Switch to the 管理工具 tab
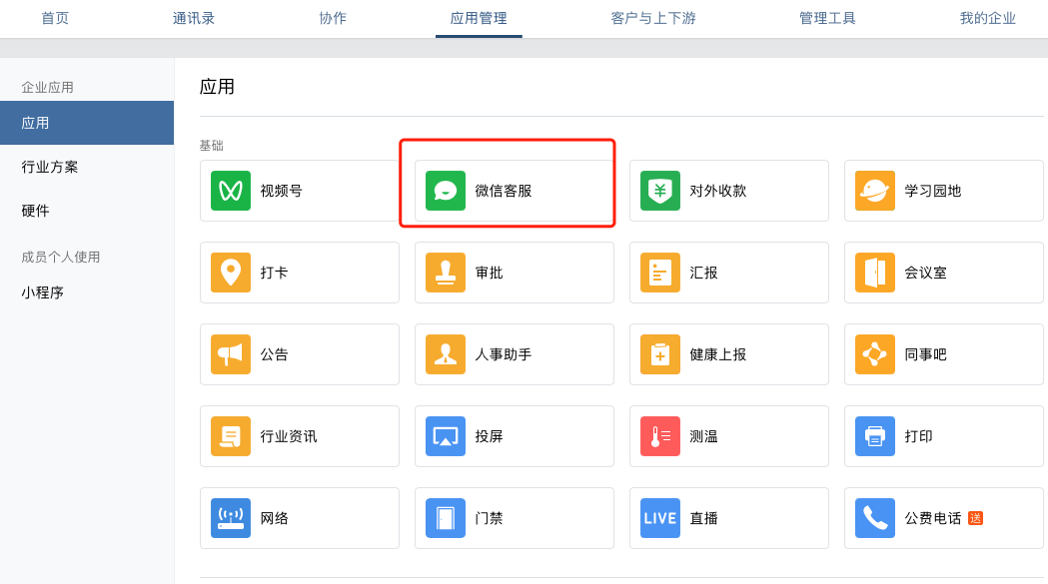 pyautogui.click(x=827, y=18)
